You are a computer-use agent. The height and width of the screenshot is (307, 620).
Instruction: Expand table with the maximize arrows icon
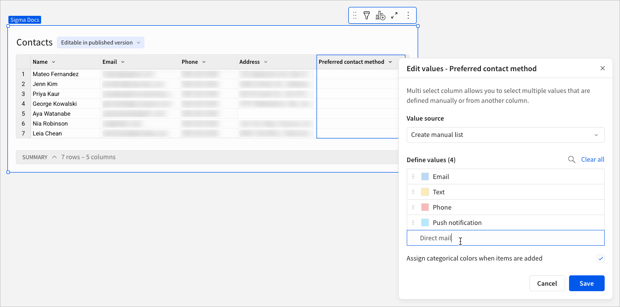click(x=394, y=15)
